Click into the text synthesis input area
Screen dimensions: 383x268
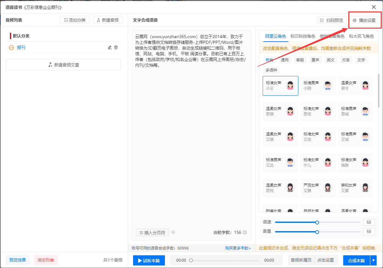pos(191,127)
